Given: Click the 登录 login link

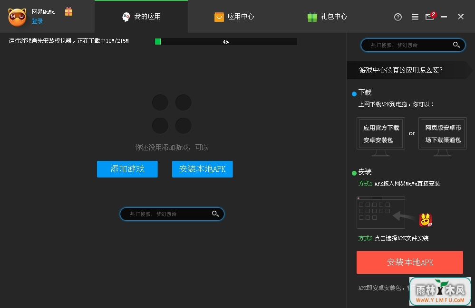Looking at the screenshot, I should [x=37, y=21].
